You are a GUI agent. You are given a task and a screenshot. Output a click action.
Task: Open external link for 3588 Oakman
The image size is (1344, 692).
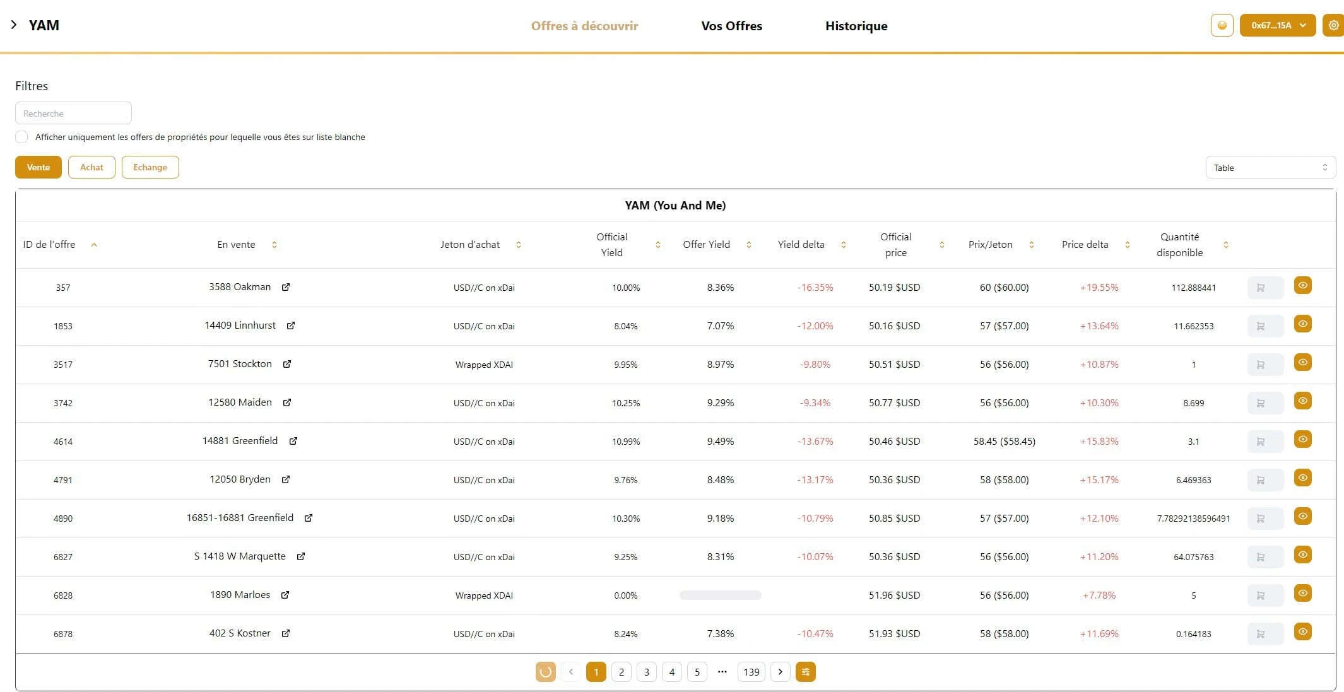pos(286,287)
